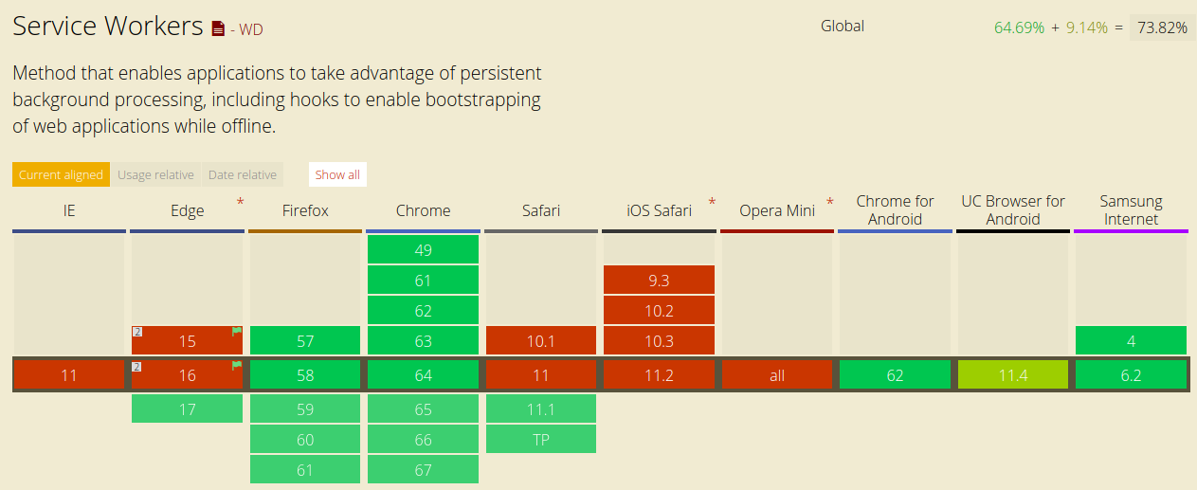
Task: Click the note number badge on Edge 15
Action: (136, 332)
